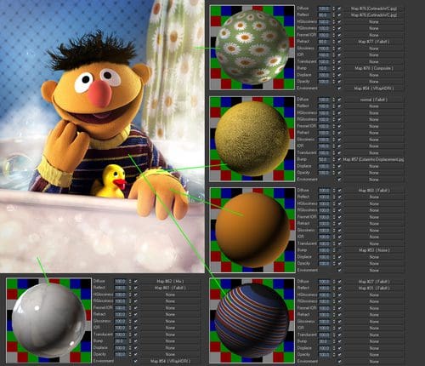
Task: Toggle Opacity checkbox of porcelain material panel
Action: 135,354
